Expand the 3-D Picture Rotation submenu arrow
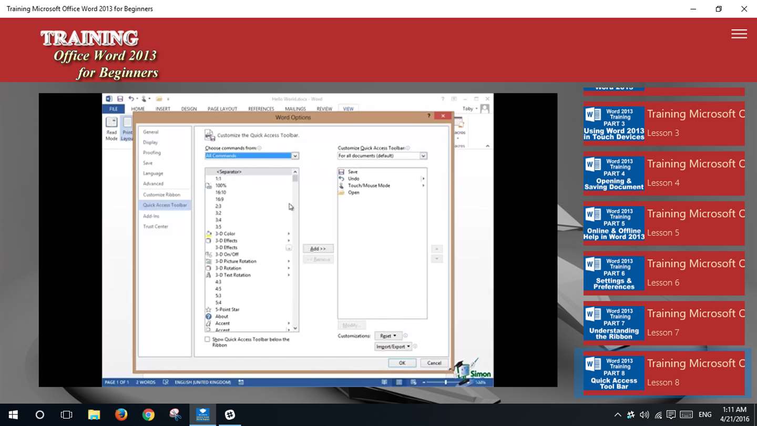Screen dimensions: 757x426 pyautogui.click(x=289, y=261)
